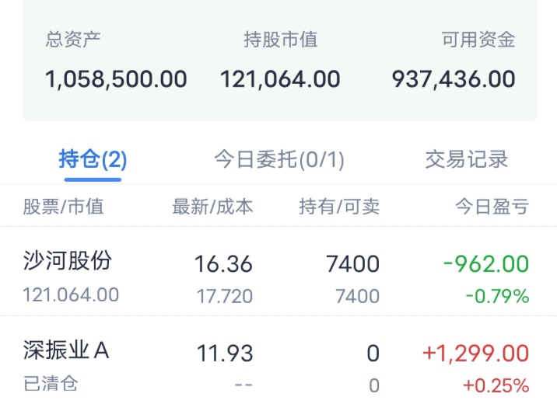The height and width of the screenshot is (404, 557).
Task: Tap the -0.79% loss percentage
Action: (497, 296)
